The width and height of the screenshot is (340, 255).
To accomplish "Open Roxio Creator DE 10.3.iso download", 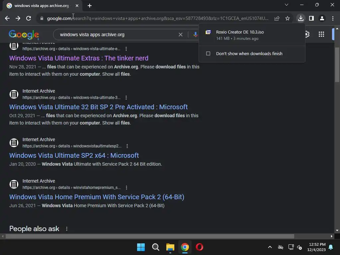I will [x=252, y=35].
